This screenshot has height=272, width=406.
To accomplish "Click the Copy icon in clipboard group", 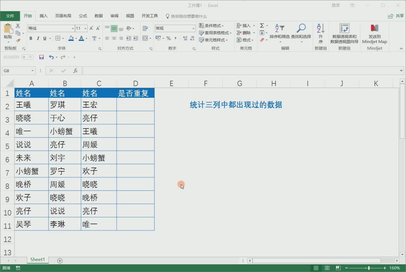I will (x=18, y=33).
